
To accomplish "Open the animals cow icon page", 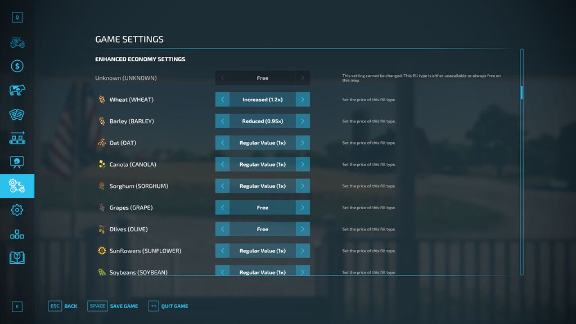I will (17, 90).
